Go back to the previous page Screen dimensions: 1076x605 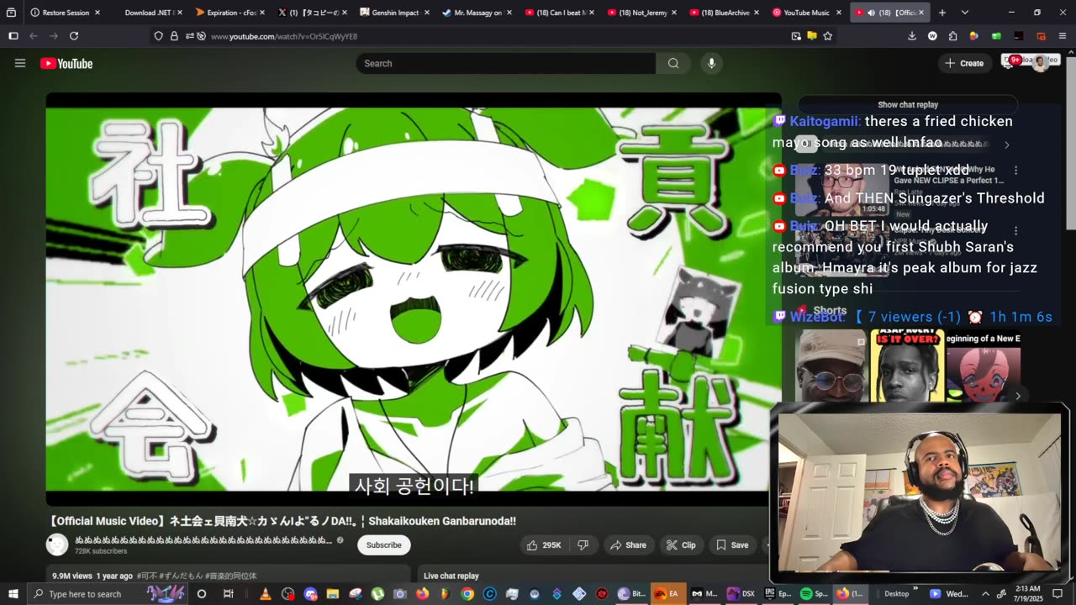tap(34, 36)
